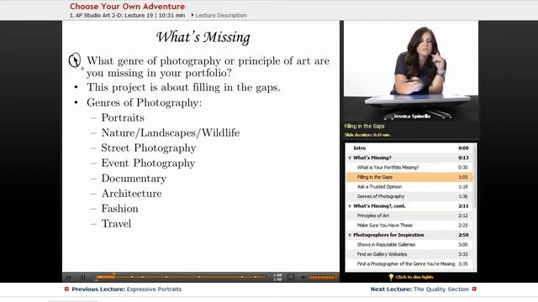Click the 'Slide duration' text
This screenshot has width=538, height=302.
tap(367, 135)
